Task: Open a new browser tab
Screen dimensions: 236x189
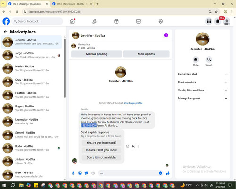Action: pyautogui.click(x=97, y=4)
